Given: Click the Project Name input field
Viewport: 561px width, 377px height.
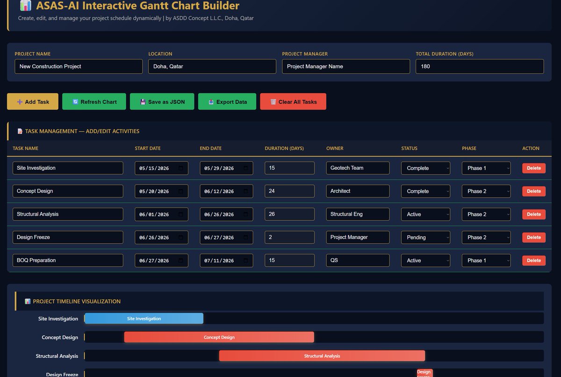Looking at the screenshot, I should 79,66.
